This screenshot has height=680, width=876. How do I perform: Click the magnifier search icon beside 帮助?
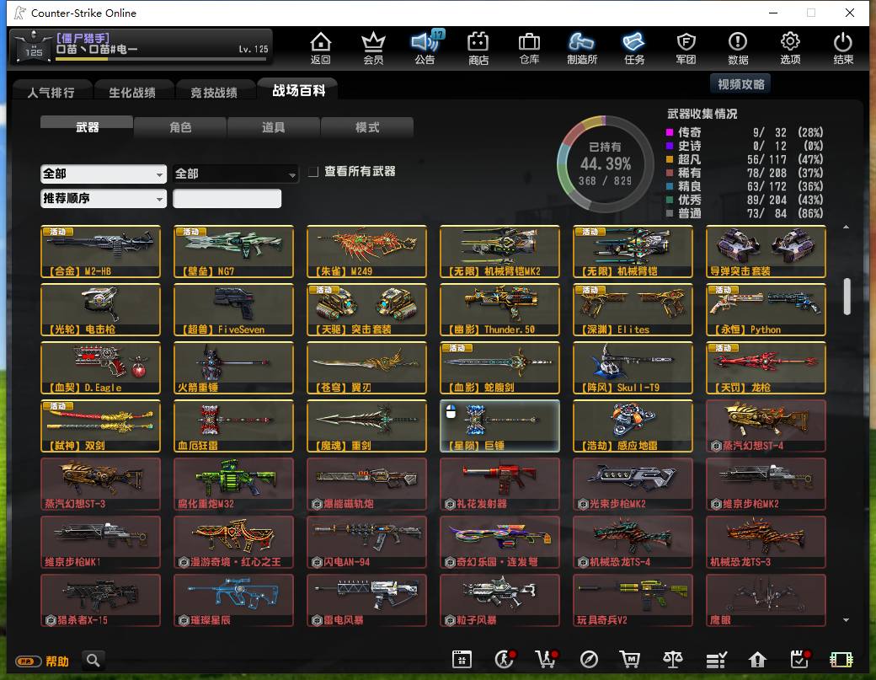tap(93, 661)
